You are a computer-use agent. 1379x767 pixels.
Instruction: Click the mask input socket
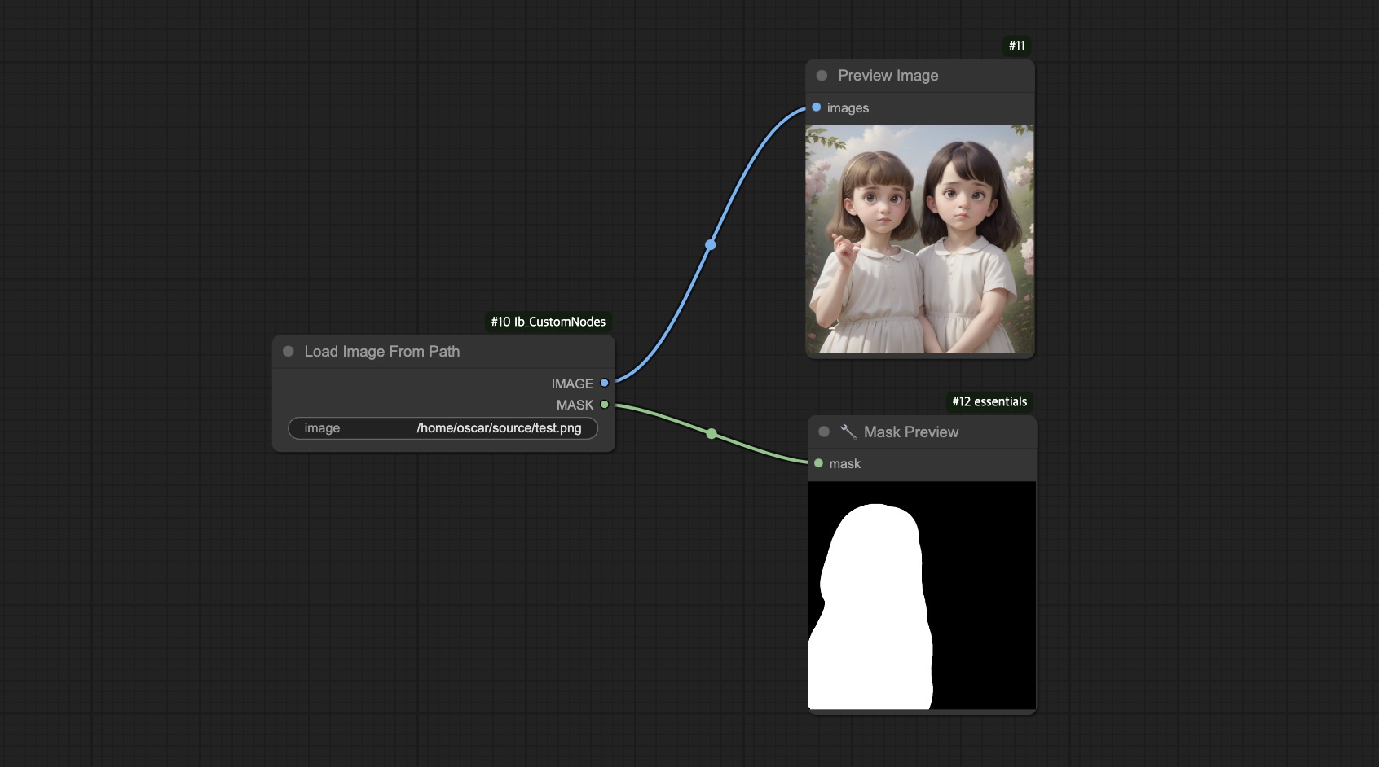(818, 463)
